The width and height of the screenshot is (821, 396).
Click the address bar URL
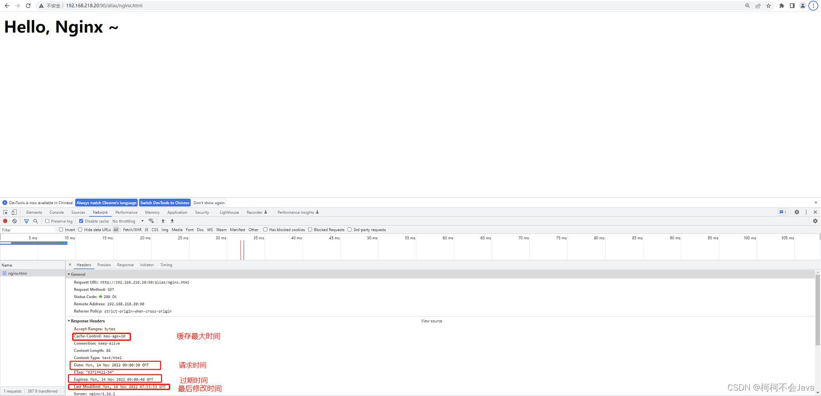coord(104,6)
